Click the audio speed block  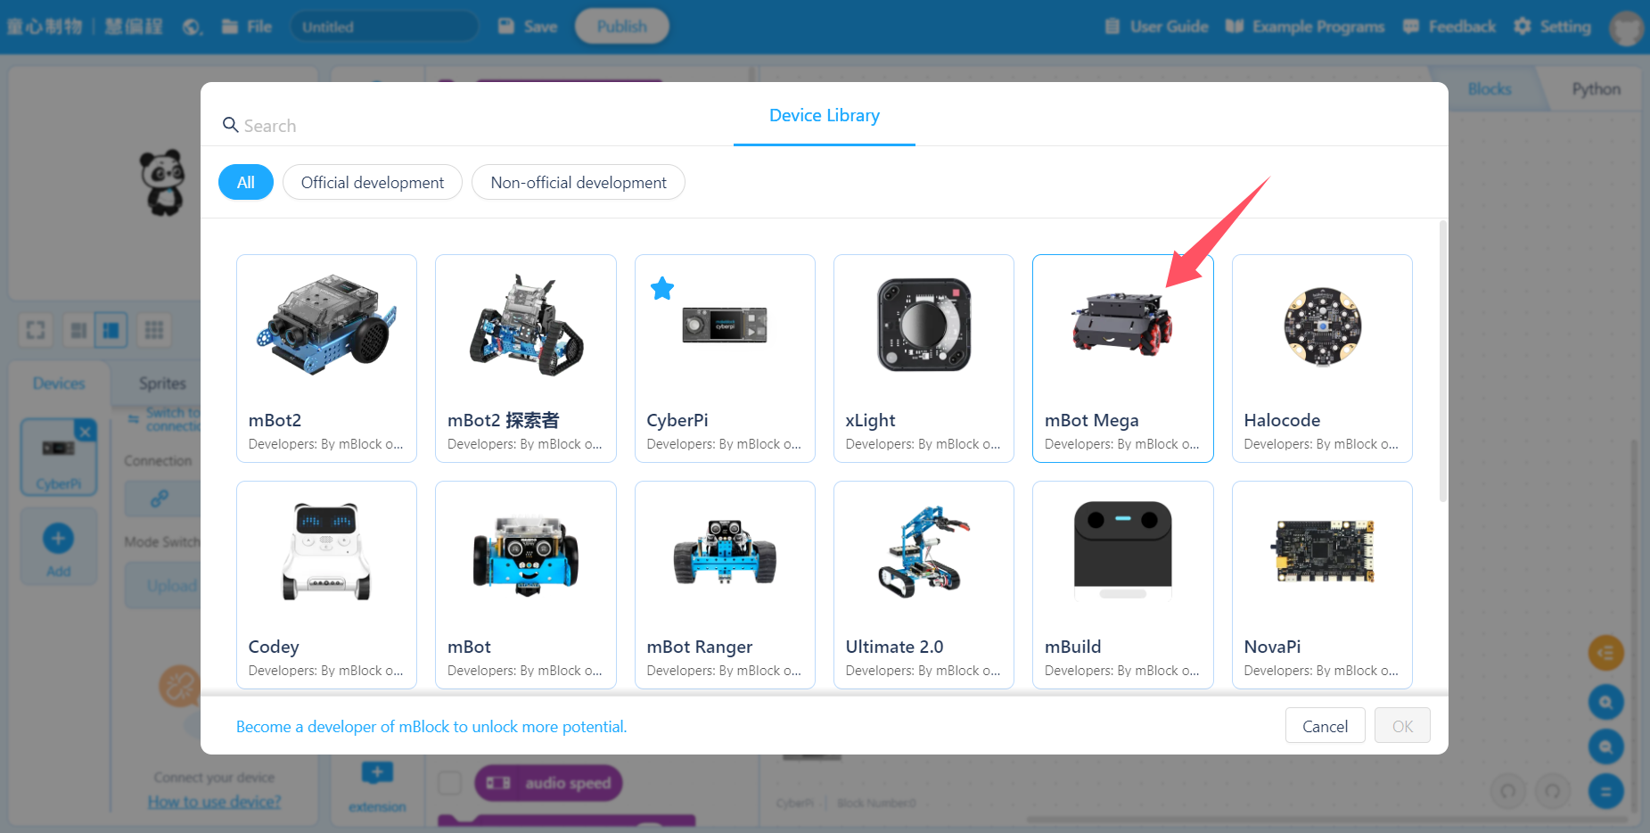pos(548,783)
